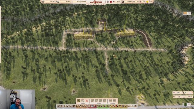
Task: Click the first icon in the yellow toolbar group
Action: 111,106
